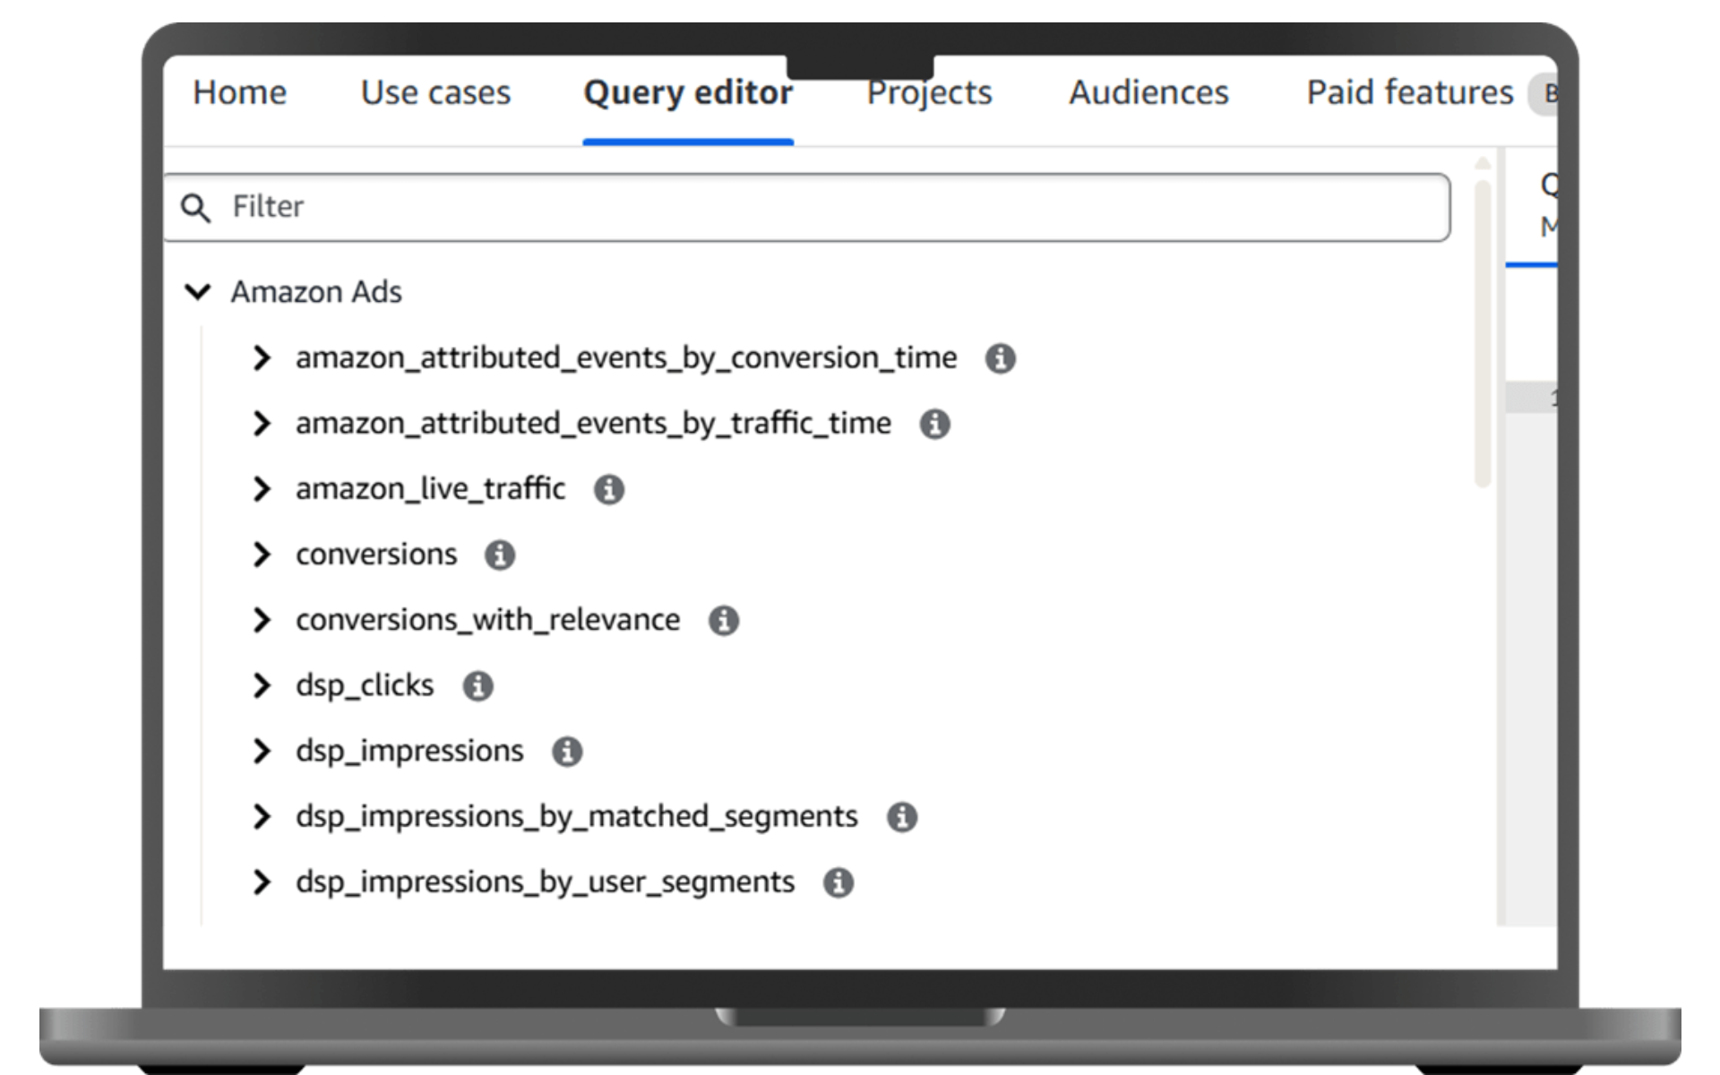Viewport: 1720px width, 1075px height.
Task: Click the info icon beside amazon_live_traffic
Action: (x=608, y=489)
